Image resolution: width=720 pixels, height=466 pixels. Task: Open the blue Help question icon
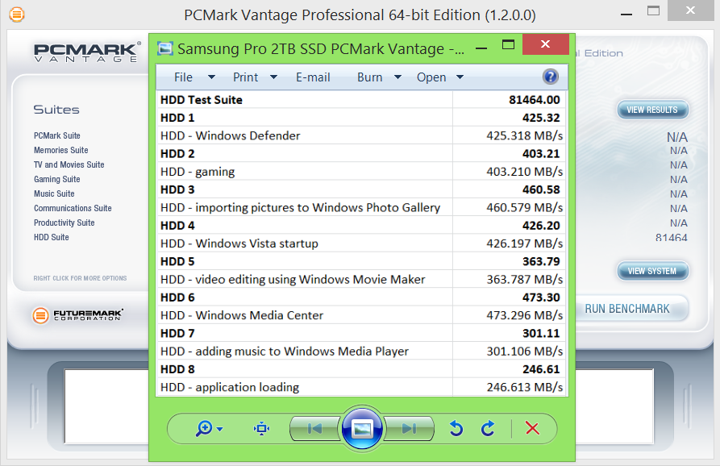point(551,77)
